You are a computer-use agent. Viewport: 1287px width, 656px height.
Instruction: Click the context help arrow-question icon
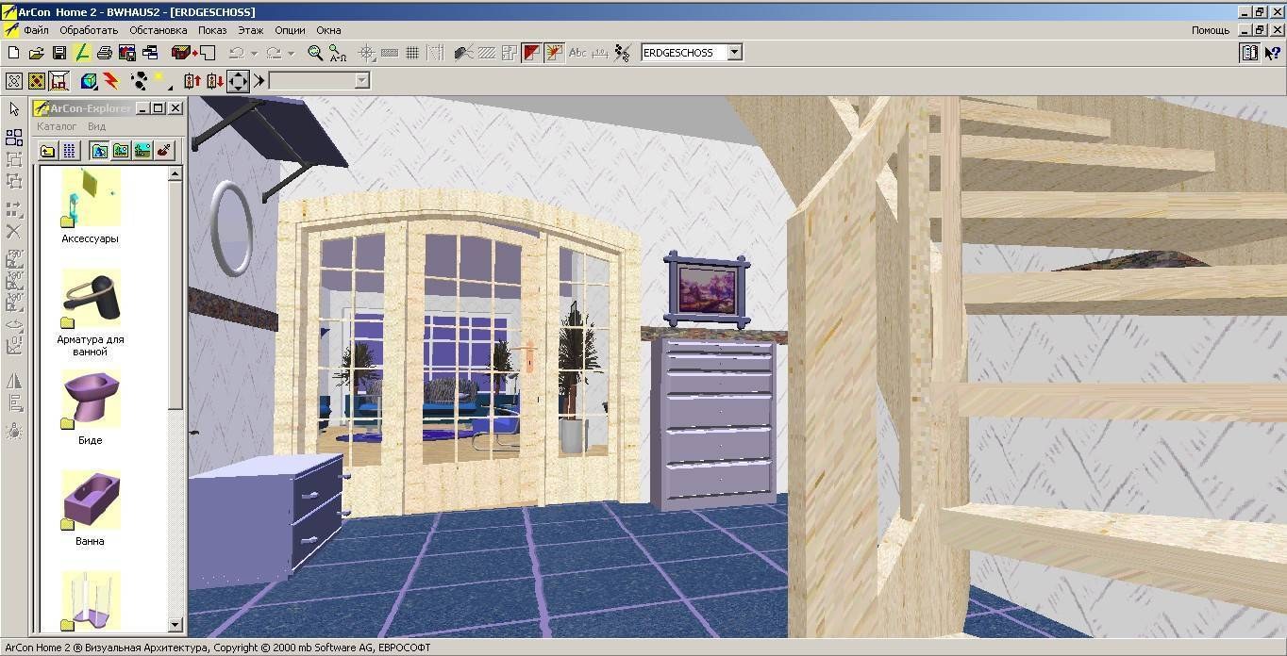(1272, 53)
